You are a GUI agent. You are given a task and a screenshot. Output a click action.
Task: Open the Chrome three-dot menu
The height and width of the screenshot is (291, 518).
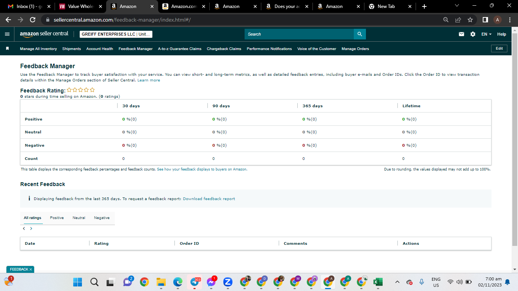(510, 20)
